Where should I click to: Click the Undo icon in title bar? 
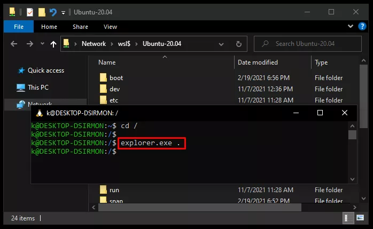(x=53, y=12)
